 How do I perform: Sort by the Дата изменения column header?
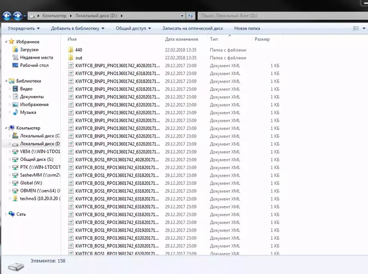tap(181, 39)
